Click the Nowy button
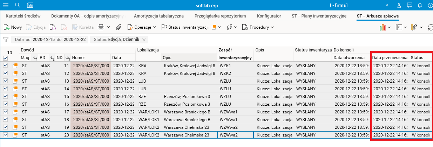Screen dimensions: 433x147 [x=13, y=27]
